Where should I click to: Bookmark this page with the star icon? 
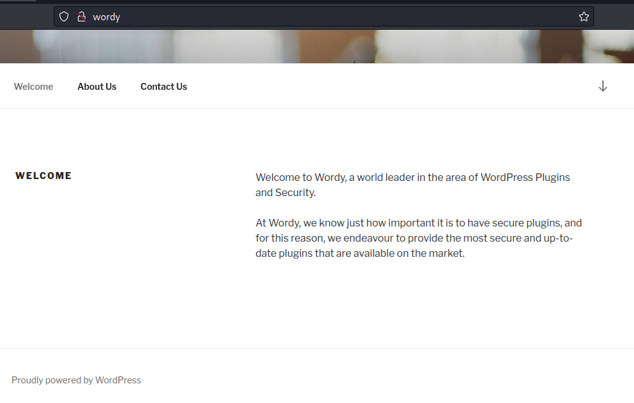pyautogui.click(x=583, y=17)
